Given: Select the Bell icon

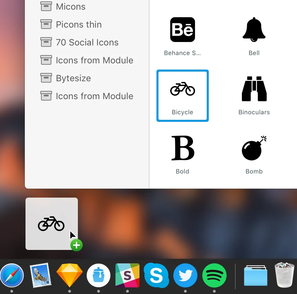Looking at the screenshot, I should coord(254,30).
